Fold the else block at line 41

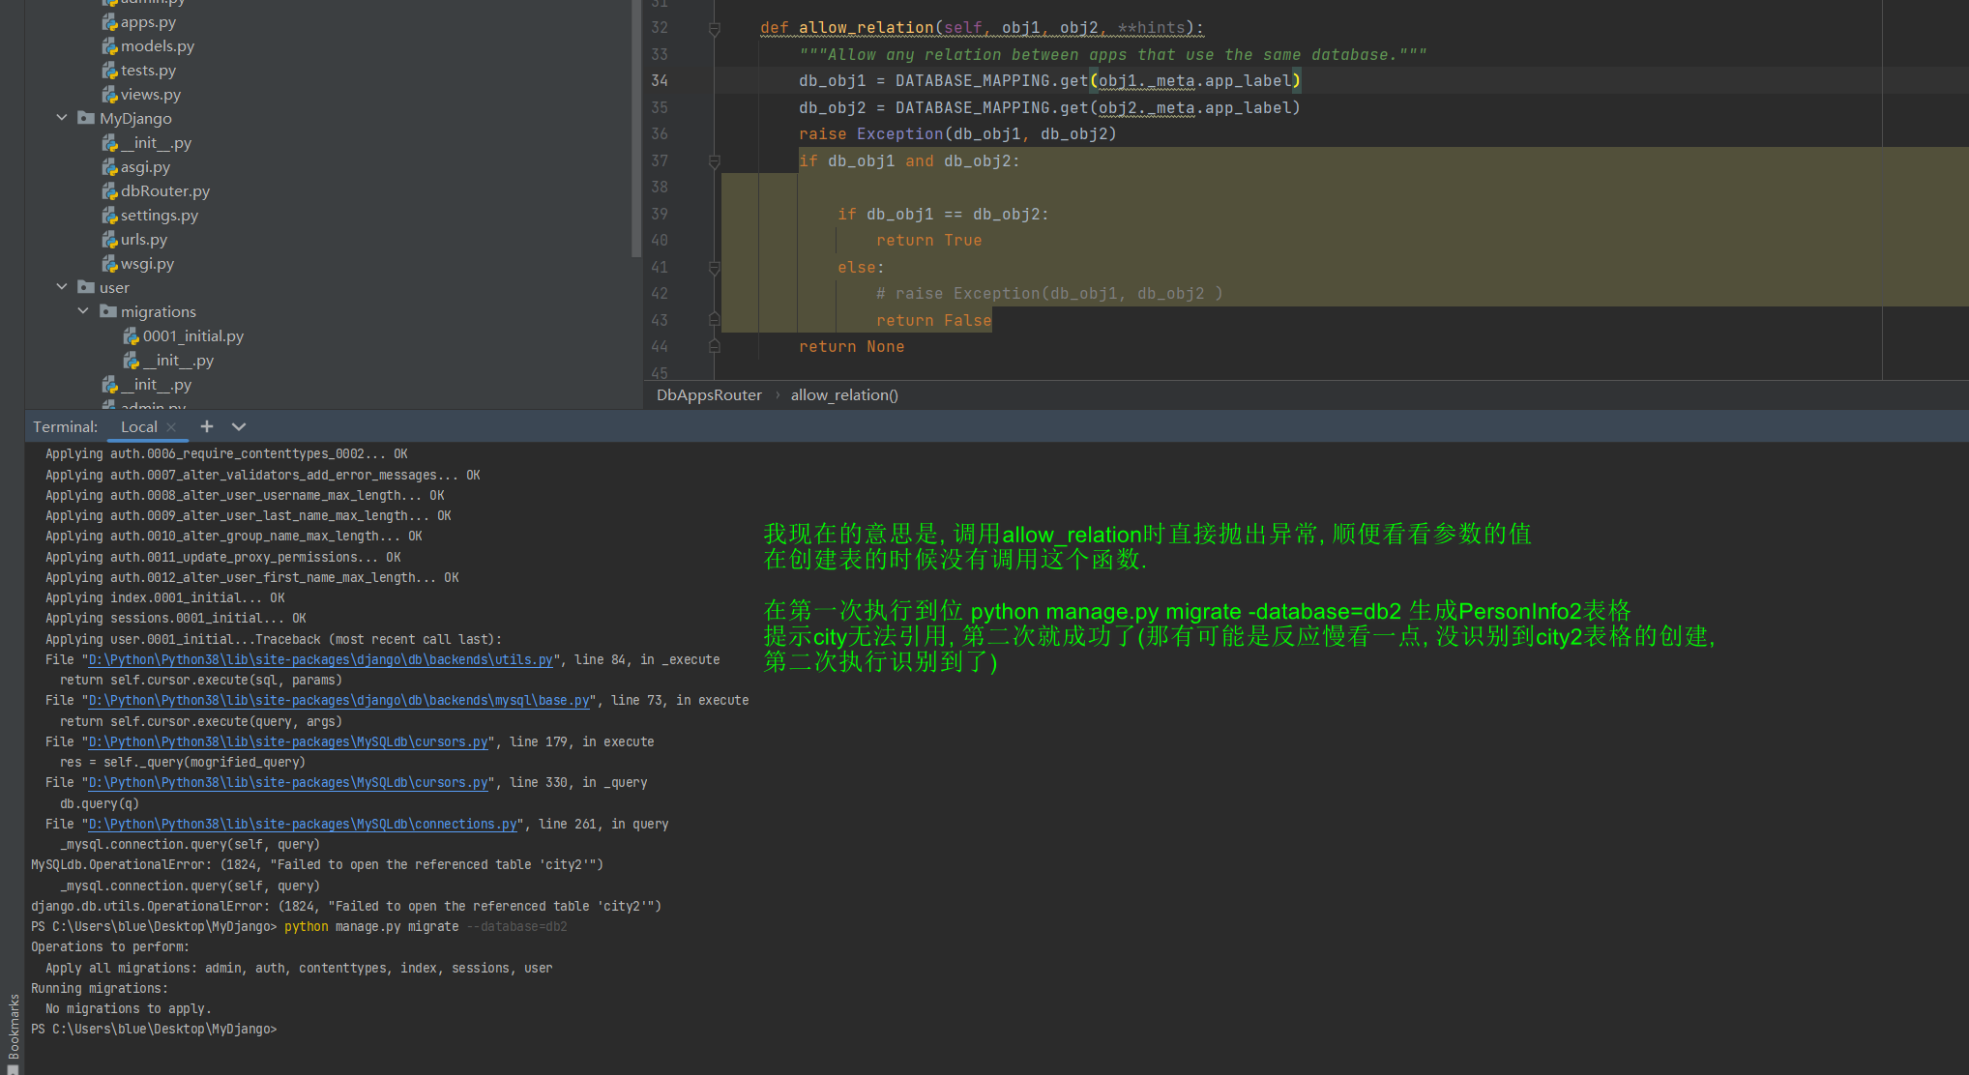715,268
